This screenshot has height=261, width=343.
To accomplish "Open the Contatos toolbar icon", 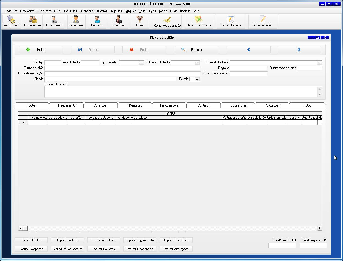I will point(97,21).
